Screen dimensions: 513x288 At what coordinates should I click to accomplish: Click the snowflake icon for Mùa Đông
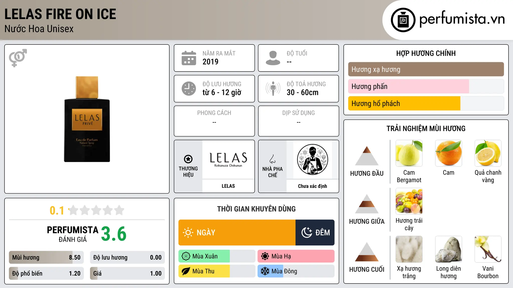click(265, 271)
